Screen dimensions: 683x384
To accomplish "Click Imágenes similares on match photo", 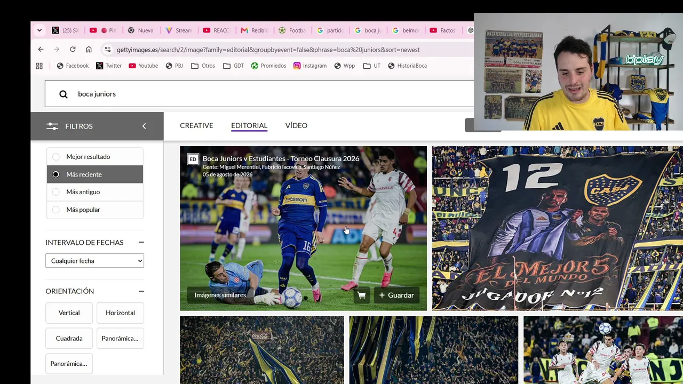I will click(220, 295).
